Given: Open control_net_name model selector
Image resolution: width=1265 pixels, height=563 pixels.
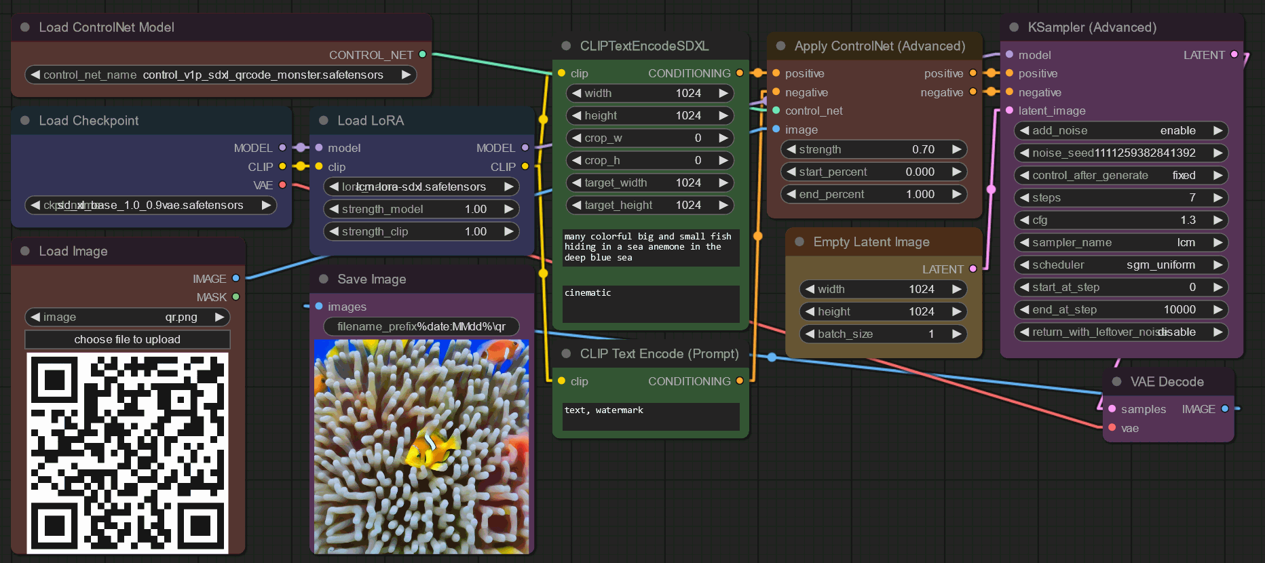Looking at the screenshot, I should click(x=221, y=75).
